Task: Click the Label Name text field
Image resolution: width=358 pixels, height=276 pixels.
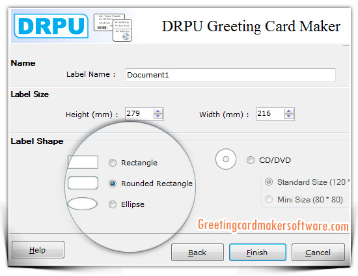Action: (230, 75)
